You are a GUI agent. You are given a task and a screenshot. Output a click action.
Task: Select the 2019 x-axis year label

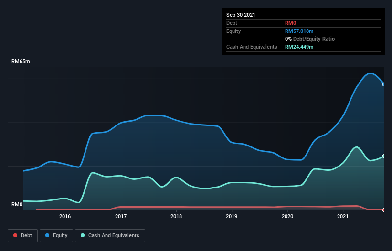pos(232,217)
